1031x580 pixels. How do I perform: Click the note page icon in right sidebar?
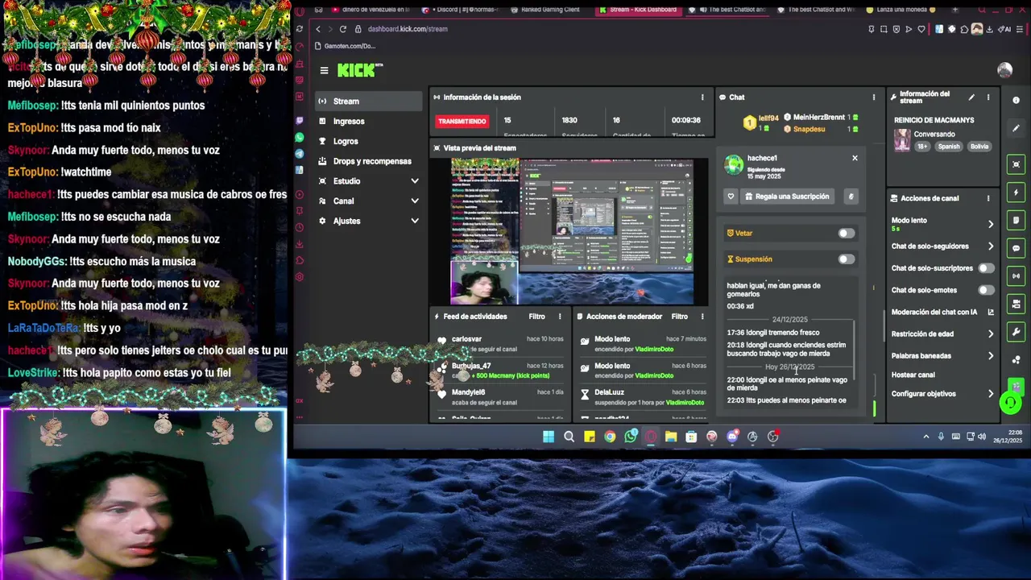[x=1016, y=221]
